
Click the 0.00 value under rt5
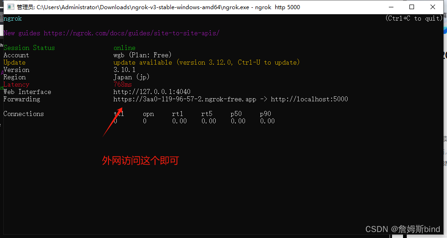pos(209,121)
